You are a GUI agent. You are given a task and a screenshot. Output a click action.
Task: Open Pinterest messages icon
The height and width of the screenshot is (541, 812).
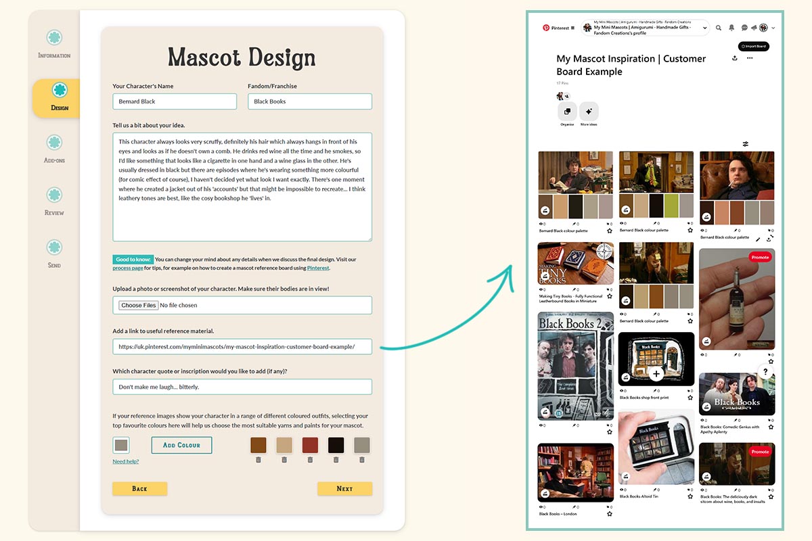[744, 28]
